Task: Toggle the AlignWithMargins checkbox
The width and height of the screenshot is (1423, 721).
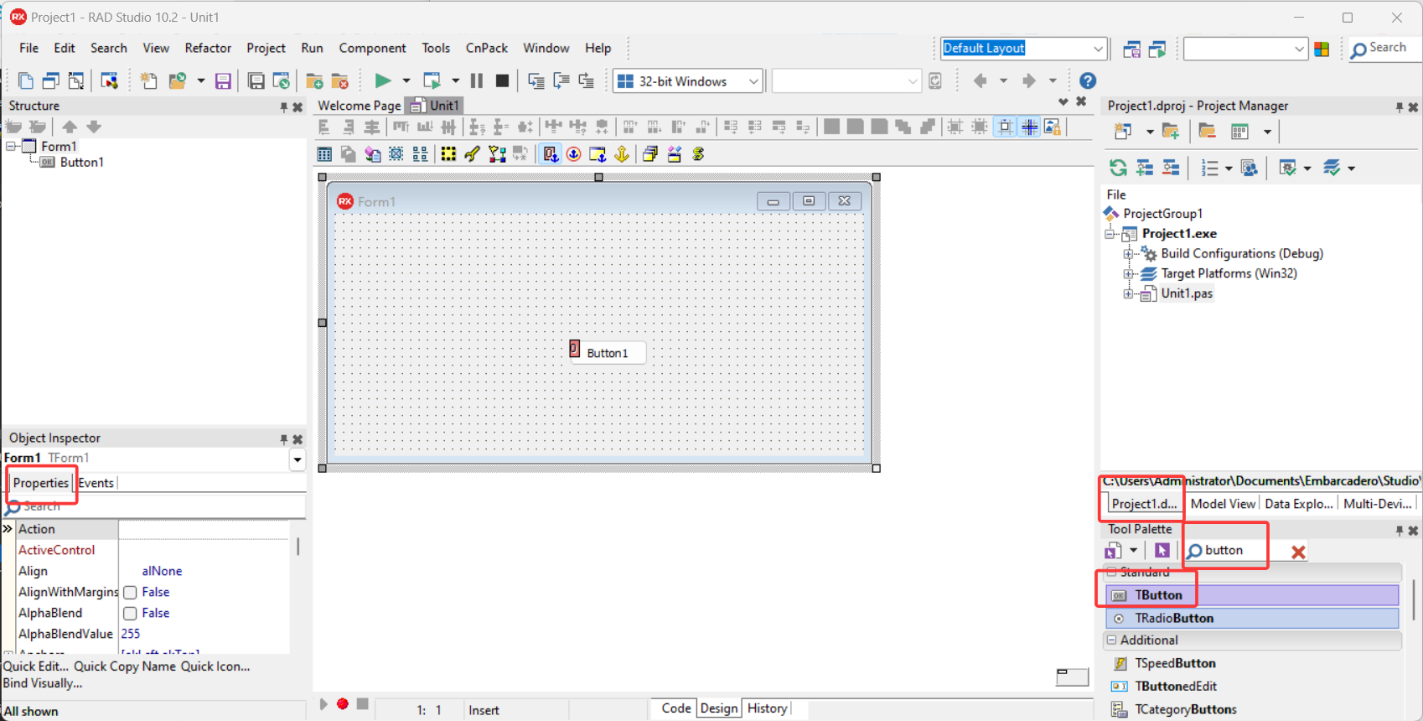Action: [130, 593]
